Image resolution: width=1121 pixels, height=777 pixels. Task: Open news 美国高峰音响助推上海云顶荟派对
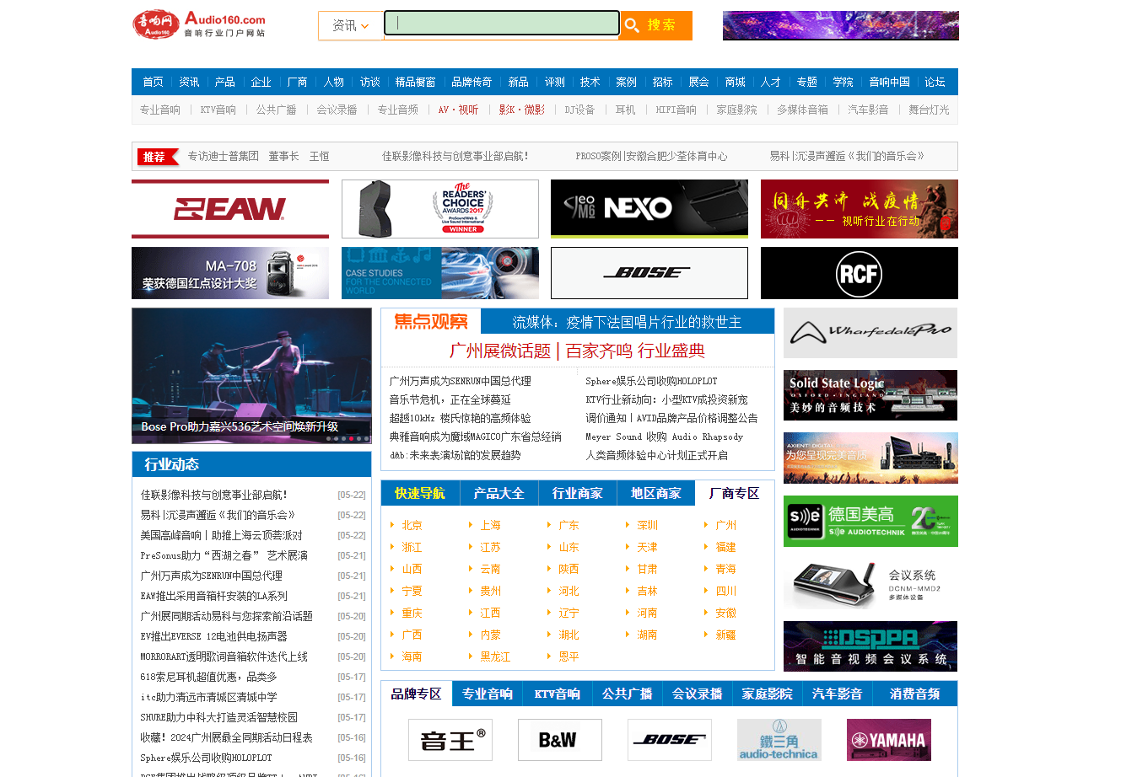[x=221, y=535]
